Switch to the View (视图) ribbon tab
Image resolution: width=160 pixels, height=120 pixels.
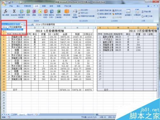59,6
